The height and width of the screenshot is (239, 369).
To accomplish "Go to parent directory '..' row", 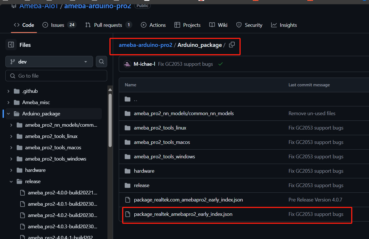I will tap(135, 99).
